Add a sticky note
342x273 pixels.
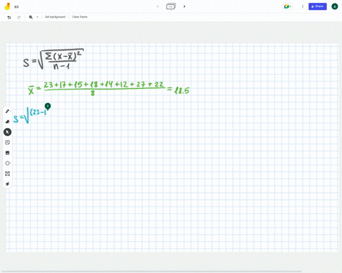coord(7,142)
